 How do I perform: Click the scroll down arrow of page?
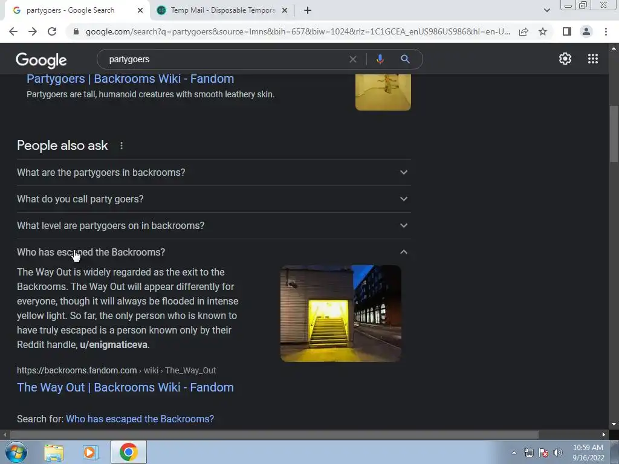pos(614,424)
